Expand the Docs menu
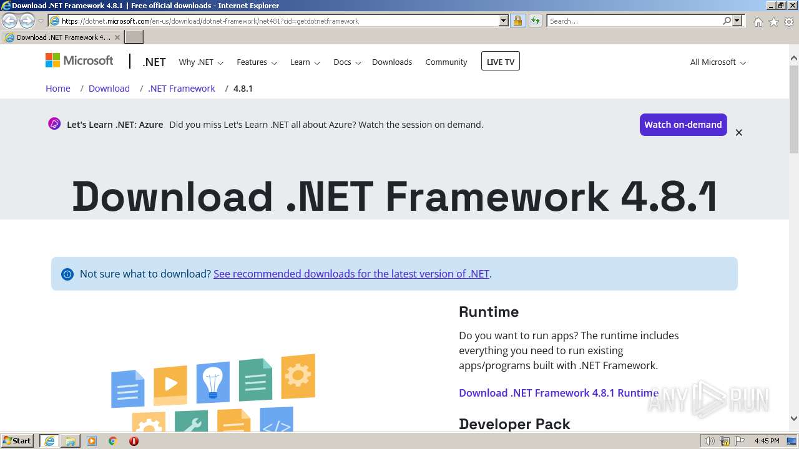The height and width of the screenshot is (449, 799). coord(347,62)
